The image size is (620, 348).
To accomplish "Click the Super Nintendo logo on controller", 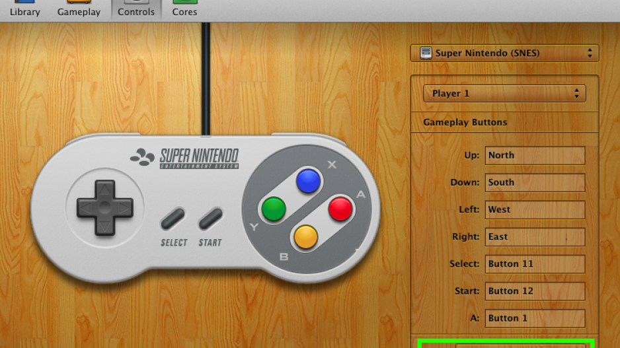I will pos(184,158).
